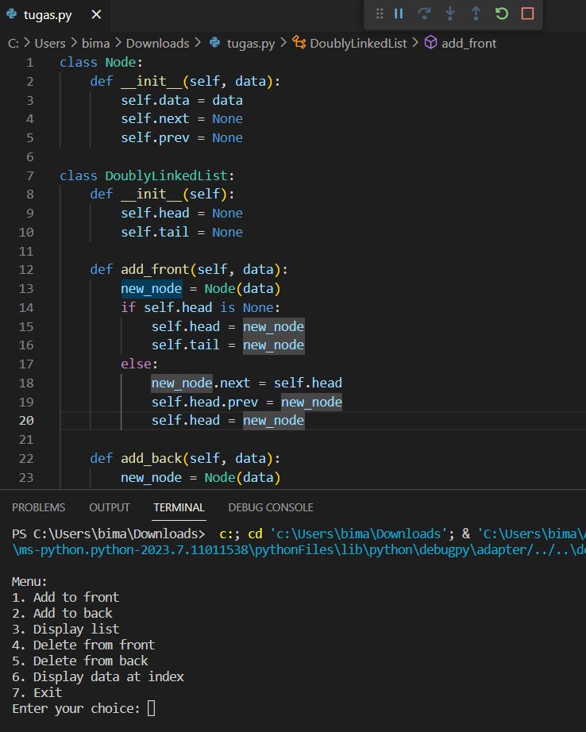
Task: Click the 'PS C:\Users\bima\Downloads>' terminal prompt
Action: [108, 534]
